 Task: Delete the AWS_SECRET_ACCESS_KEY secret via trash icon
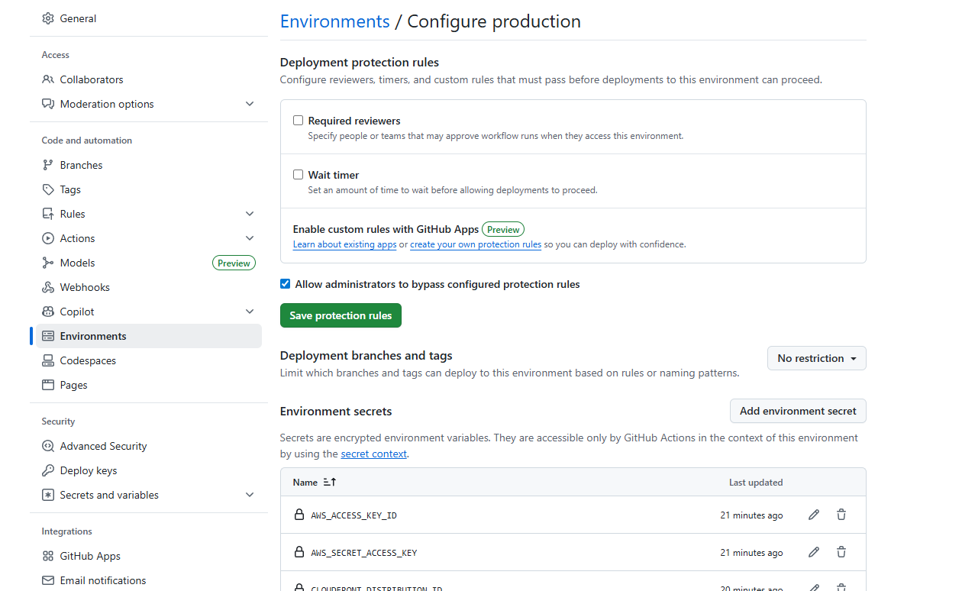click(841, 552)
